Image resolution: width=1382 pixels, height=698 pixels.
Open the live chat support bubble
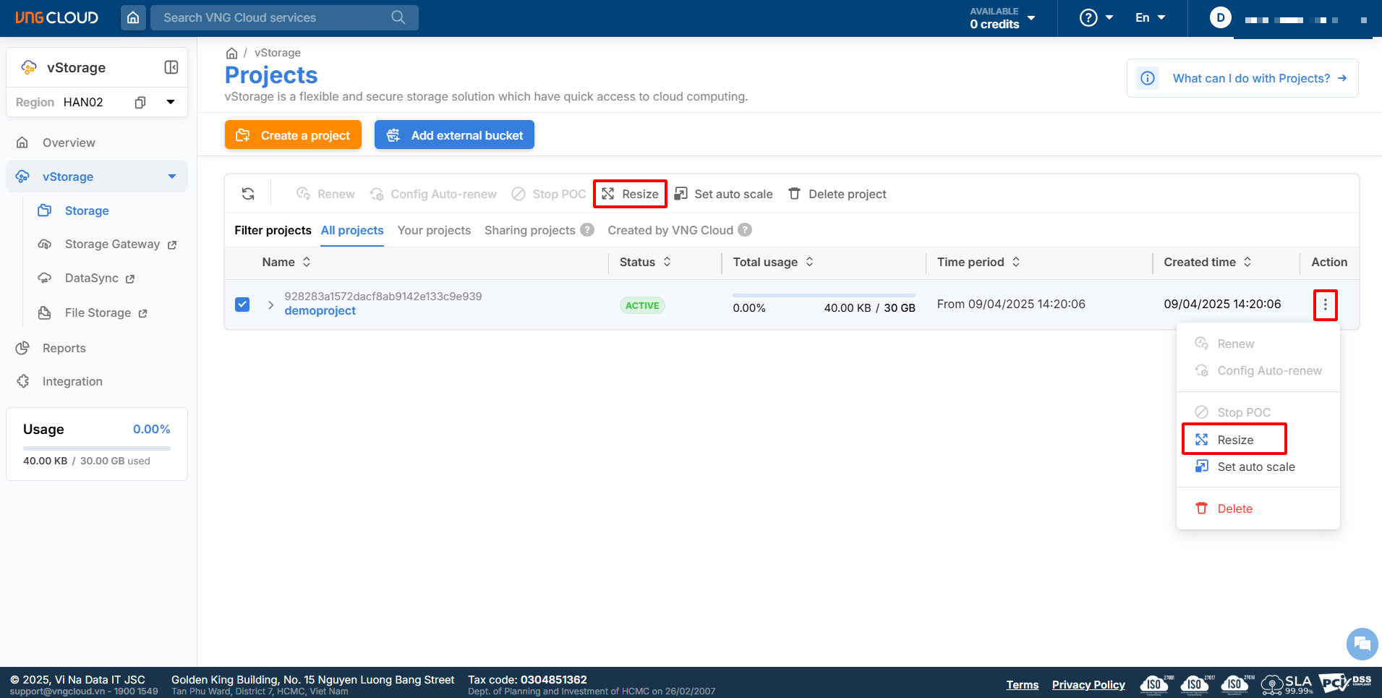(1362, 643)
